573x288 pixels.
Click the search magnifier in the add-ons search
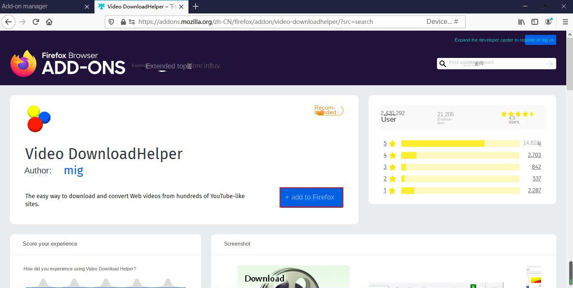(442, 63)
